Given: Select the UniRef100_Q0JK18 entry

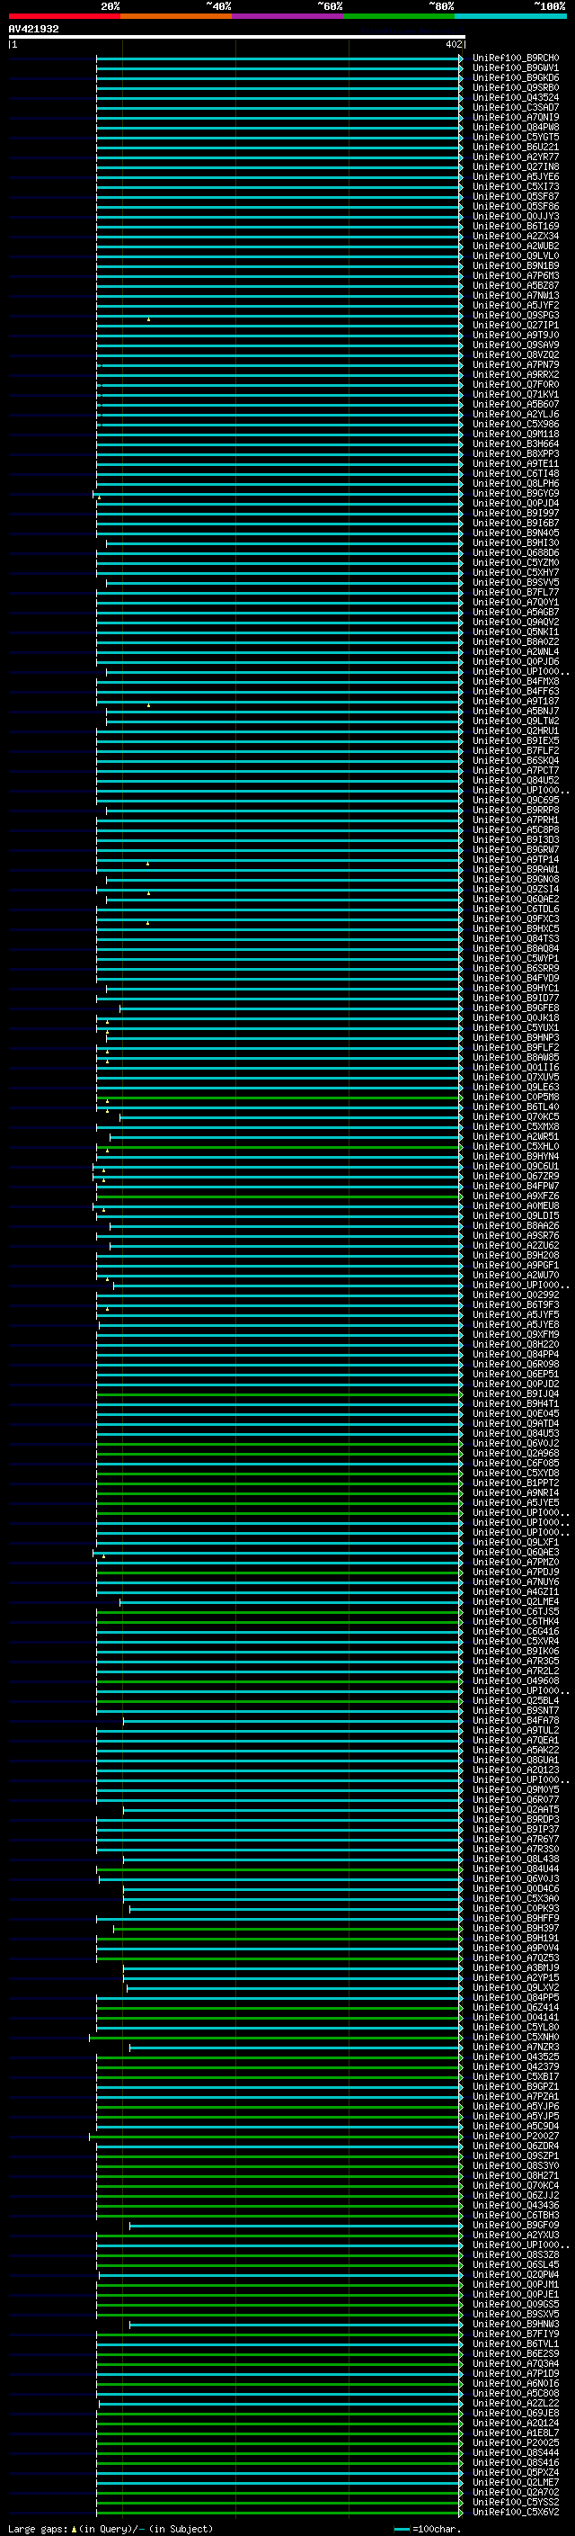Looking at the screenshot, I should pos(515,1017).
